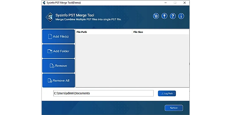The width and height of the screenshot is (231, 115).
Task: Click the Remove button
Action: [x=59, y=66]
